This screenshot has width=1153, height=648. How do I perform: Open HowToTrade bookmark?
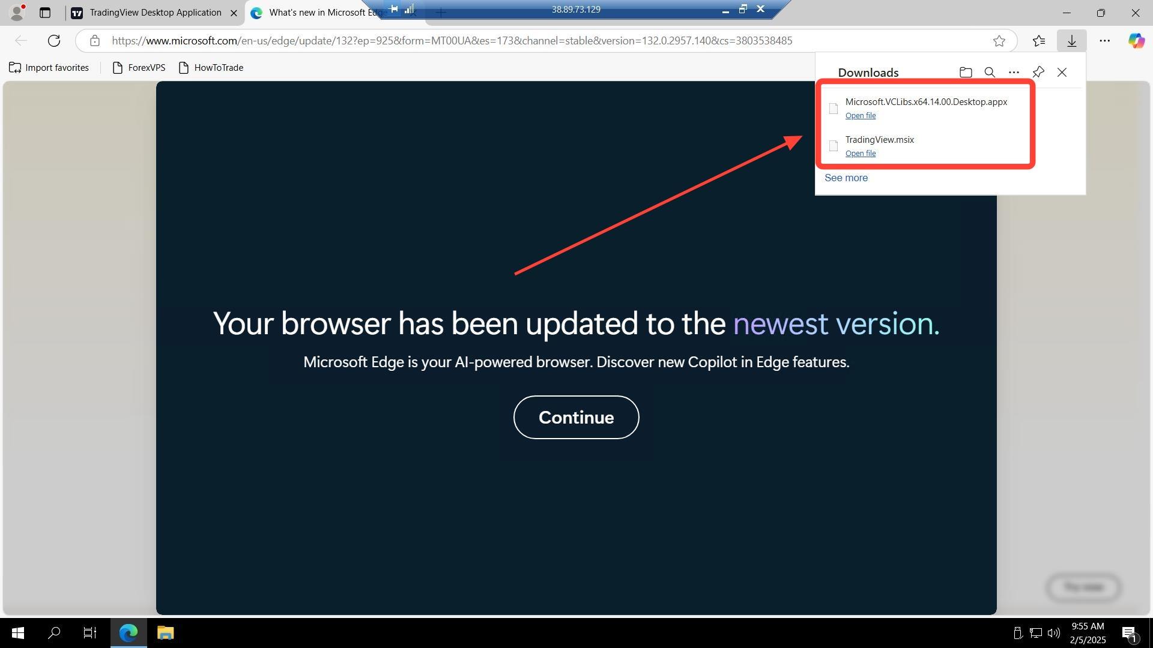click(x=211, y=68)
